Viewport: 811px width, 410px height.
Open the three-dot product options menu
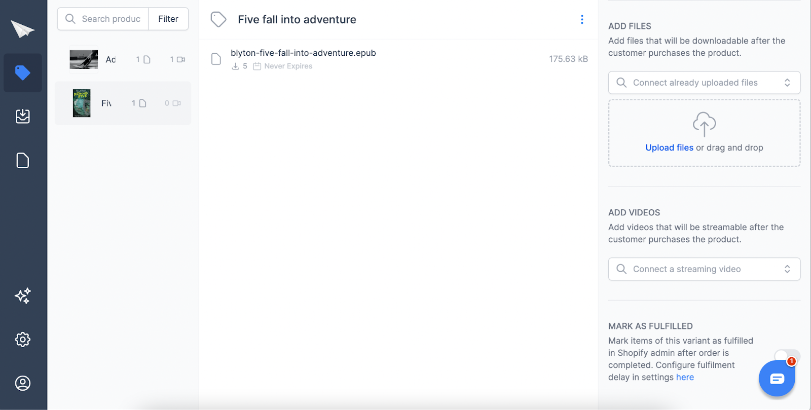pos(582,19)
